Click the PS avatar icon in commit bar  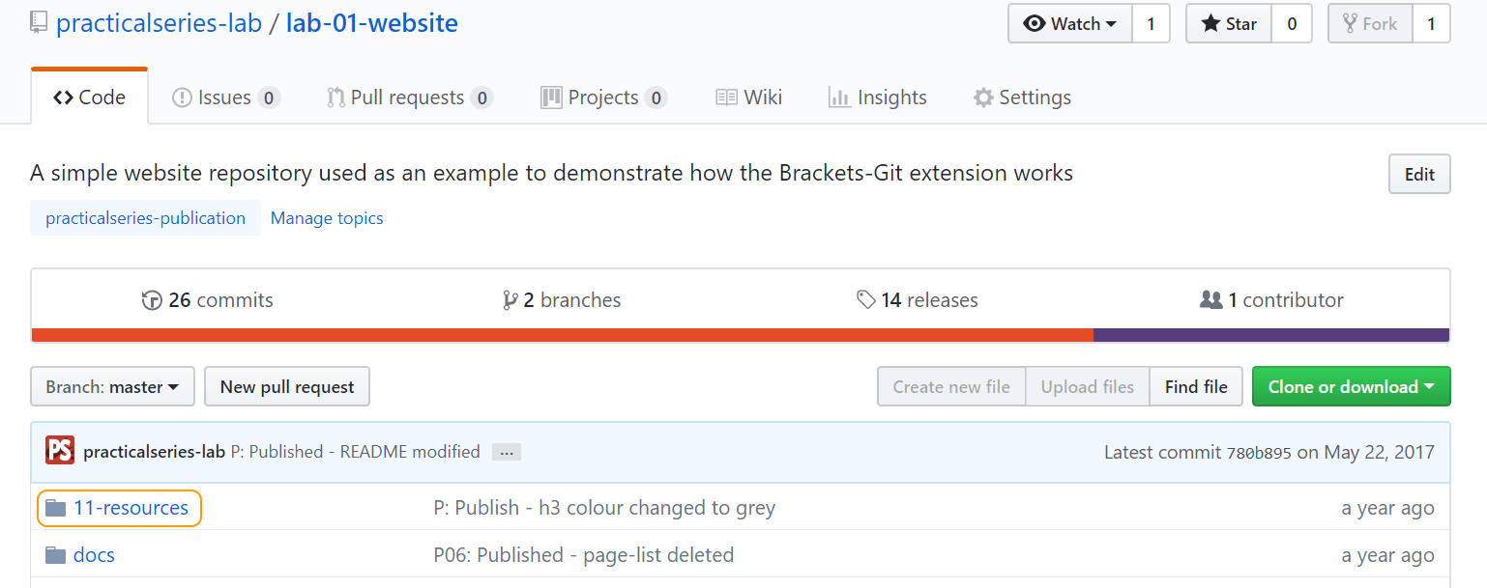click(60, 451)
